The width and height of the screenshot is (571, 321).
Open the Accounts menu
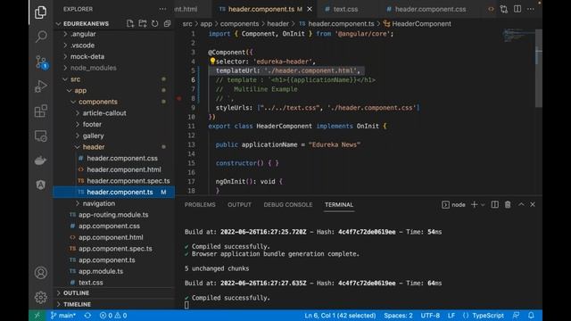point(41,273)
